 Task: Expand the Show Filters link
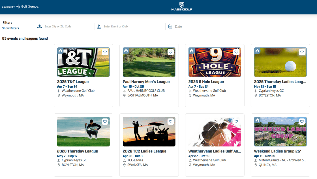click(10, 28)
